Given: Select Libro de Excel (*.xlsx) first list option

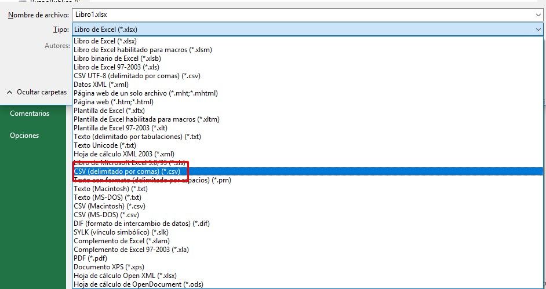Looking at the screenshot, I should point(307,41).
